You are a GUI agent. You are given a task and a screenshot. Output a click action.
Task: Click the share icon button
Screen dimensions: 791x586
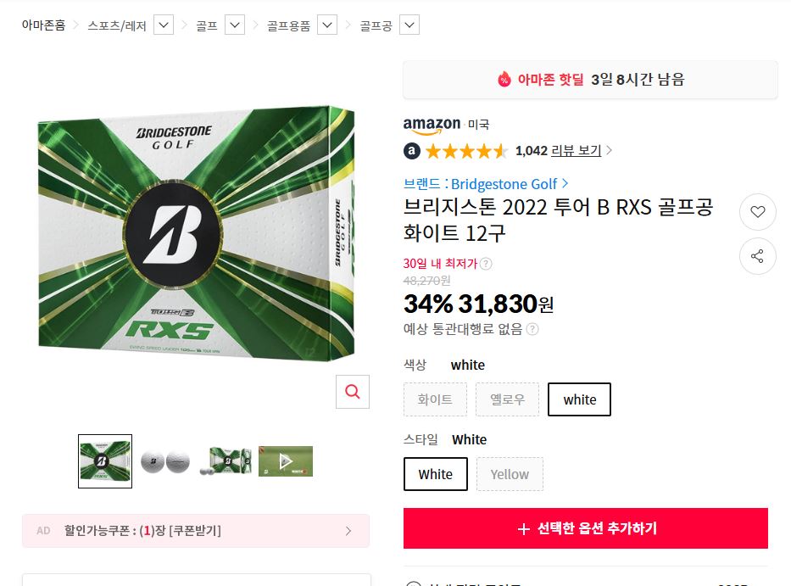tap(757, 256)
